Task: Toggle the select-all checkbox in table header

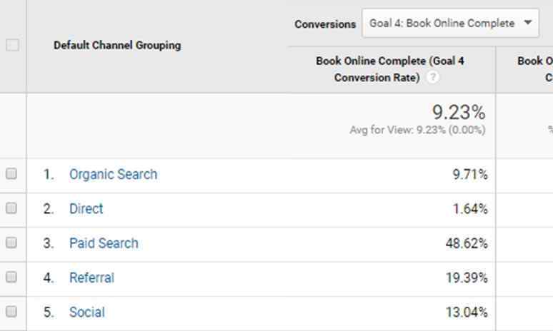Action: click(11, 45)
